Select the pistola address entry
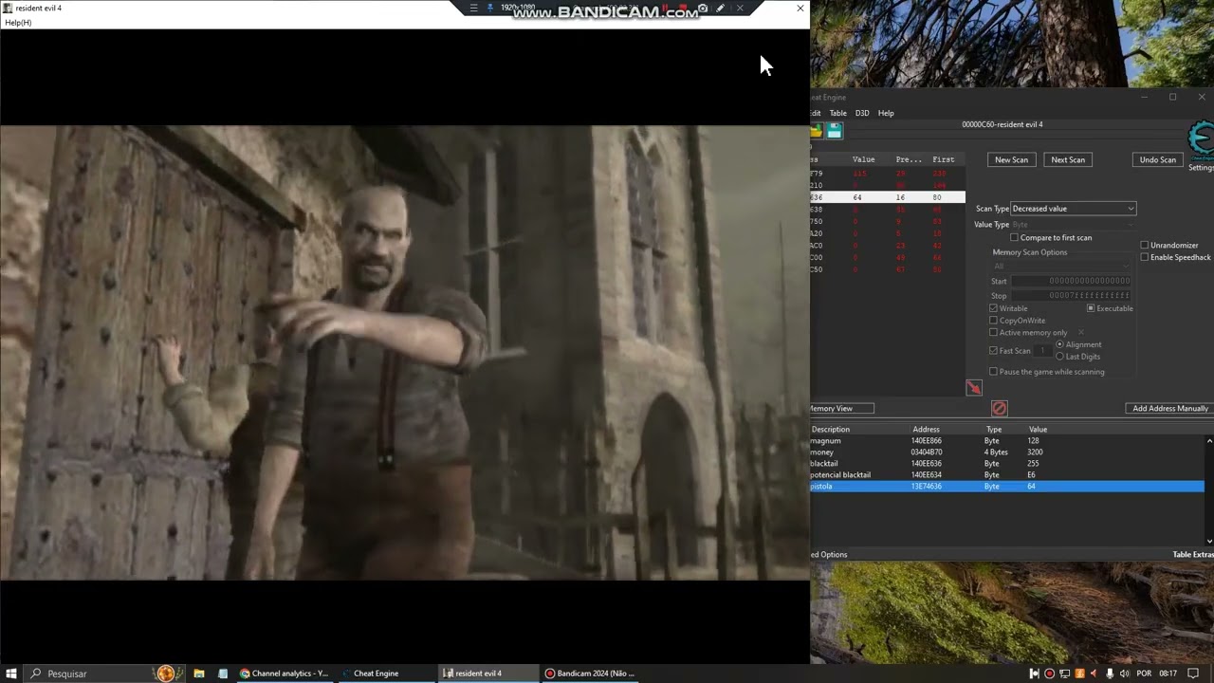Screen dimensions: 1214x683 click(x=1007, y=487)
